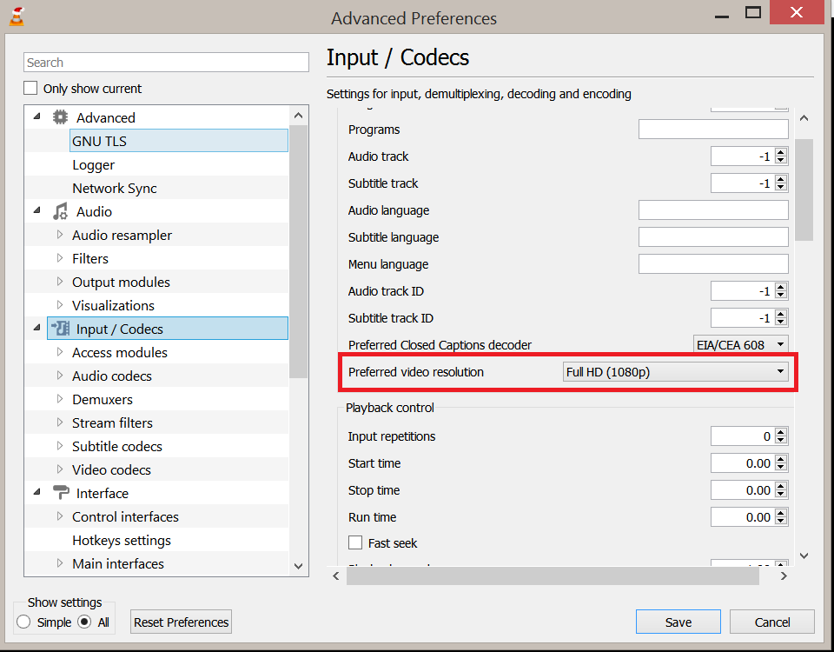Decrease Subtitle track value with down arrow
Image resolution: width=834 pixels, height=652 pixels.
coord(781,187)
